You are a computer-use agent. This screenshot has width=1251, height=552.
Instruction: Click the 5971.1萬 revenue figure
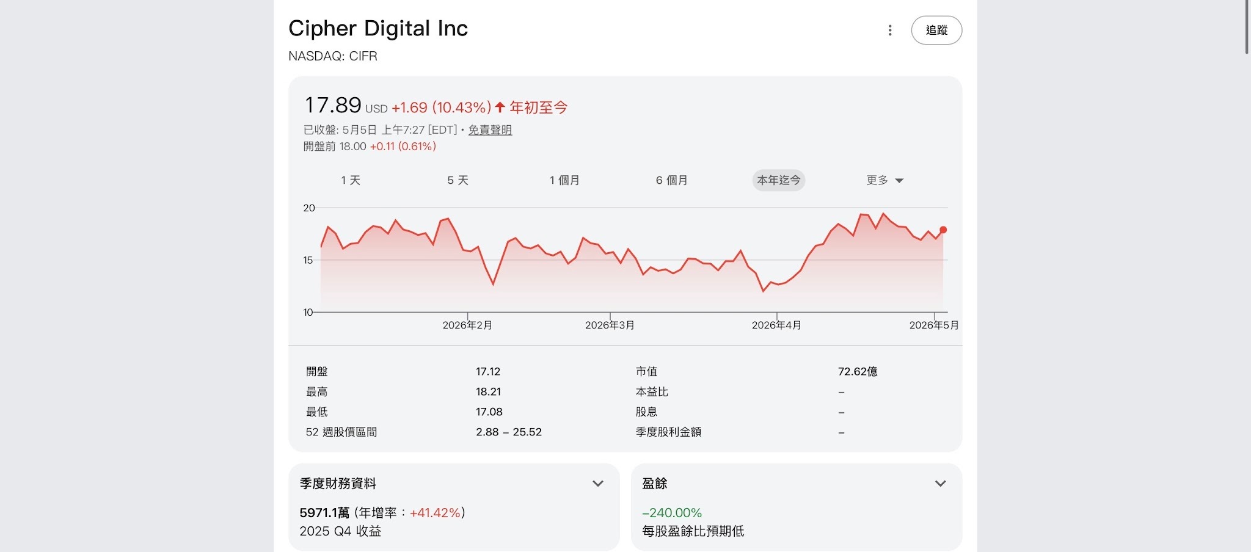coord(324,513)
